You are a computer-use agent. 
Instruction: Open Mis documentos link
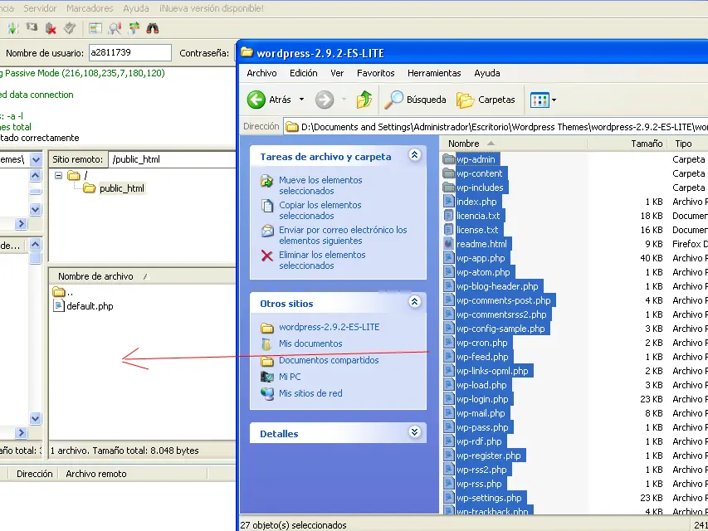pyautogui.click(x=310, y=343)
